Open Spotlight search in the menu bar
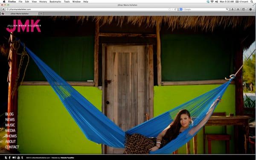 click(252, 2)
